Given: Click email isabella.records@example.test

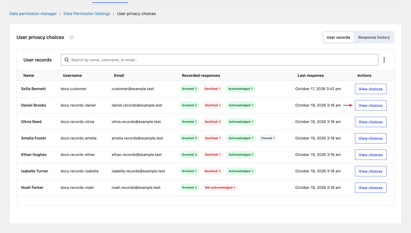Looking at the screenshot, I should coord(139,171).
